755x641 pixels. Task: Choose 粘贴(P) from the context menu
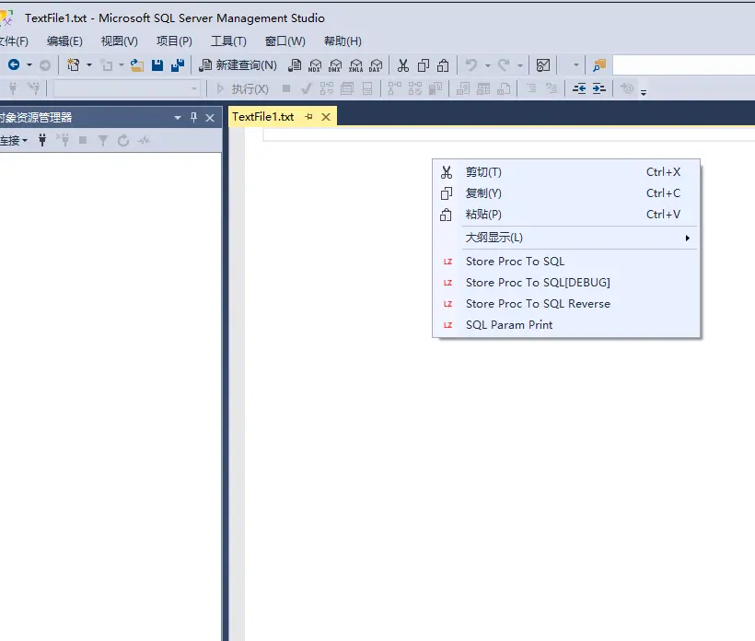tap(565, 215)
